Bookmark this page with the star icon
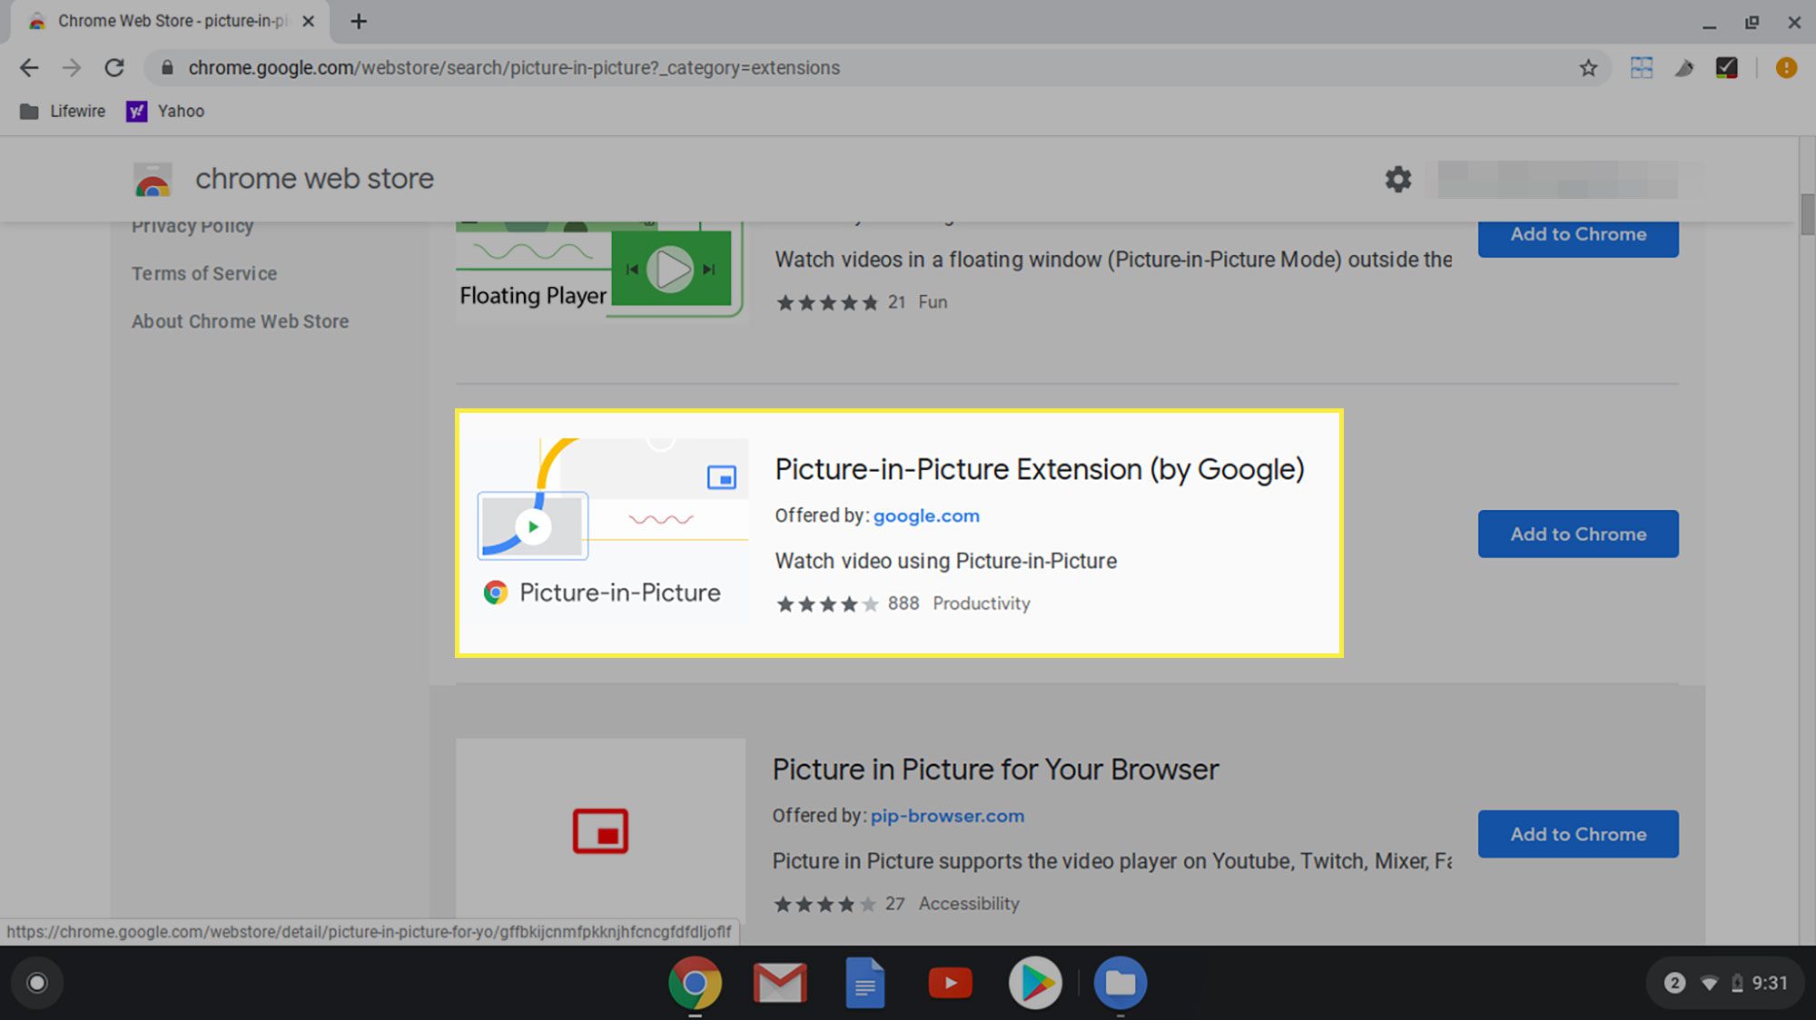The height and width of the screenshot is (1020, 1816). pyautogui.click(x=1588, y=68)
